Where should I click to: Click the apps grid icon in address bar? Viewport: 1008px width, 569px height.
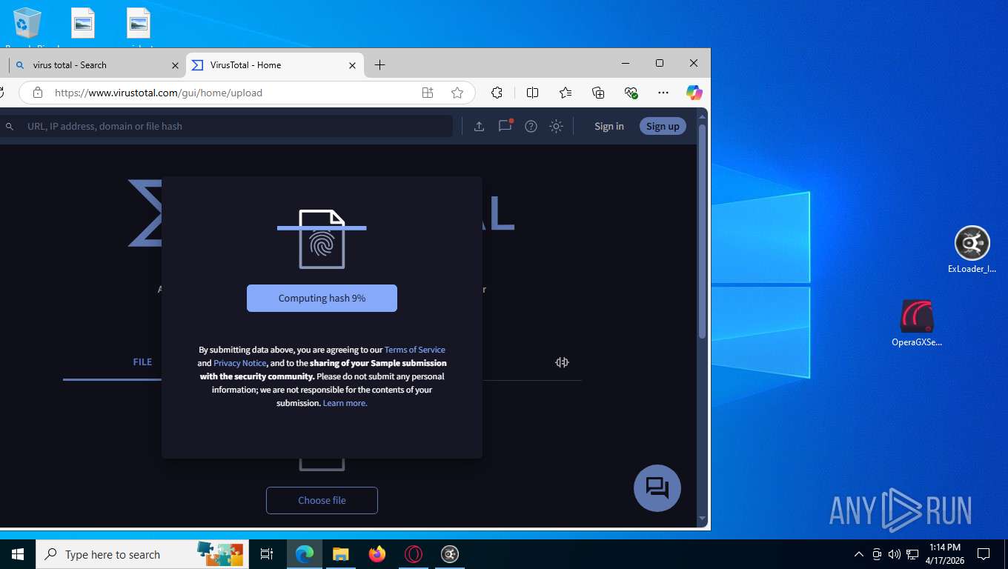(428, 93)
